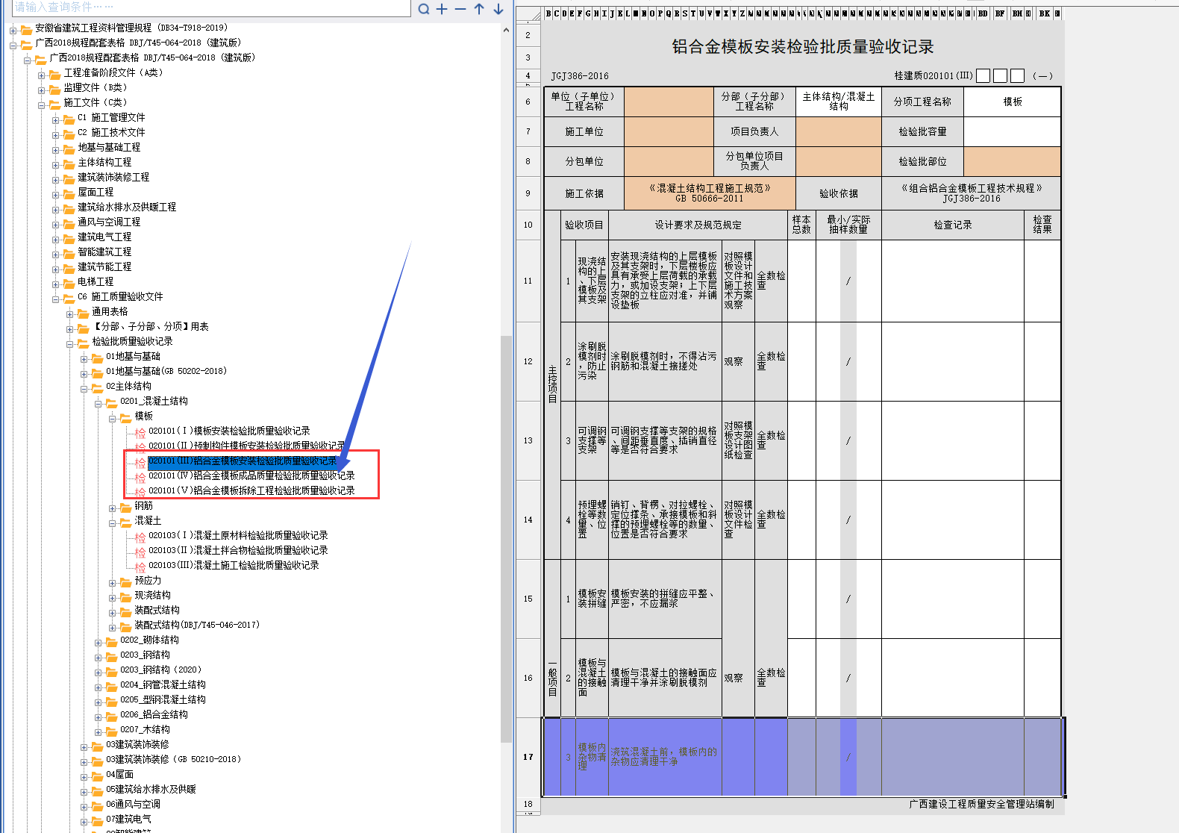Click last empty box after 桂建质020101(III)
Viewport: 1179px width, 833px height.
[1017, 76]
